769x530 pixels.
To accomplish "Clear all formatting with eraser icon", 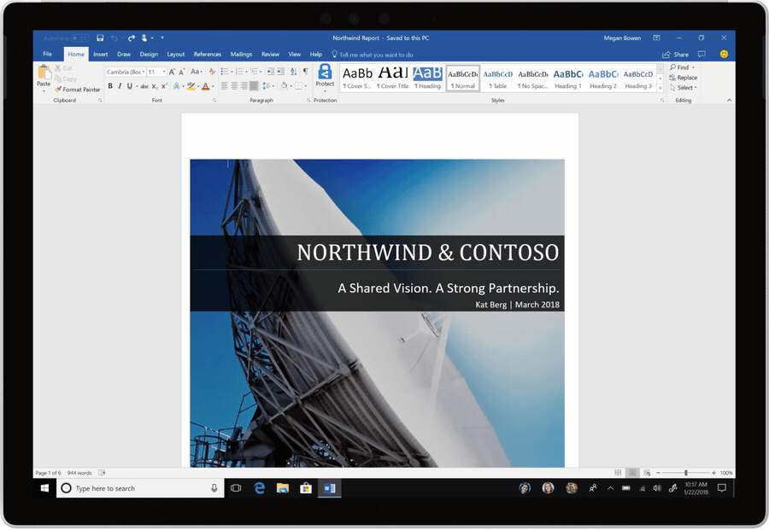I will [x=212, y=72].
